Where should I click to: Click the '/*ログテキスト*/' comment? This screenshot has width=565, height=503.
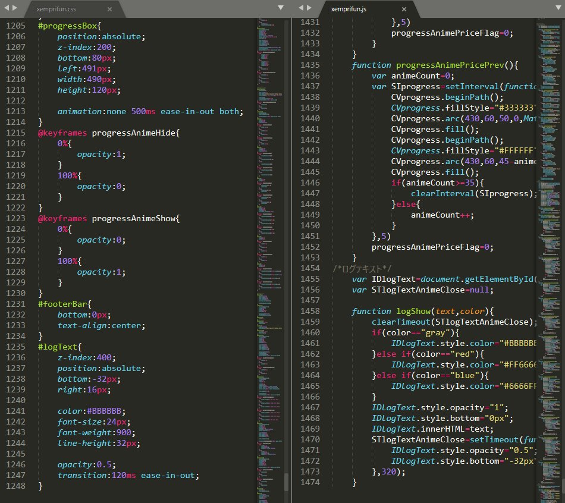click(362, 269)
